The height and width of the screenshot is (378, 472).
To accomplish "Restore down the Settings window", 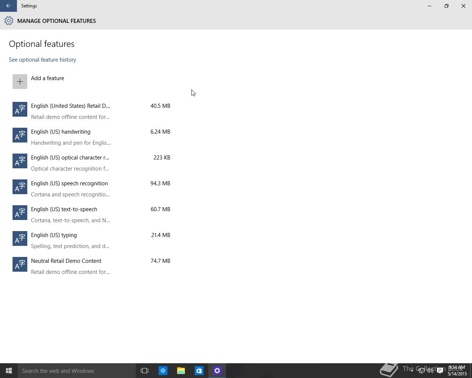I will 447,6.
